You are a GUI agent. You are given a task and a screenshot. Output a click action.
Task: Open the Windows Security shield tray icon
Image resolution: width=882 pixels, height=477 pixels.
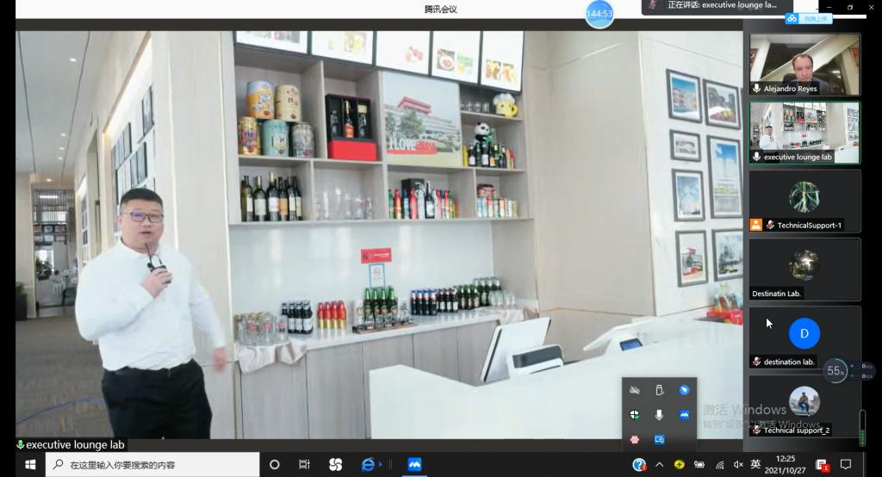(x=635, y=415)
